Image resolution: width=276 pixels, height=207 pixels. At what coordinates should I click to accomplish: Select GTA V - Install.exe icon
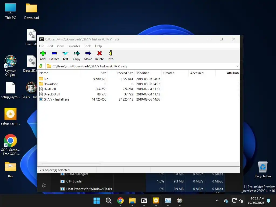pyautogui.click(x=41, y=99)
